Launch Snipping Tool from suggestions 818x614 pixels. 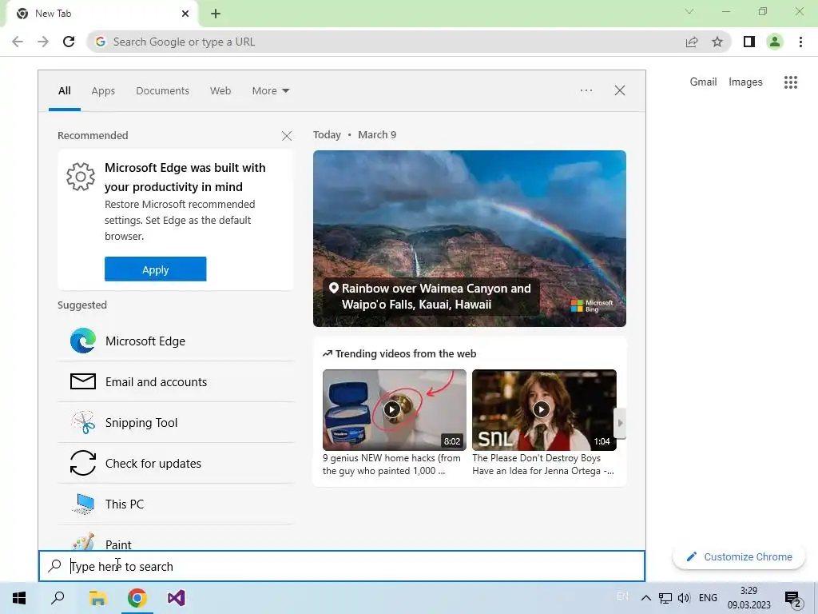tap(176, 422)
